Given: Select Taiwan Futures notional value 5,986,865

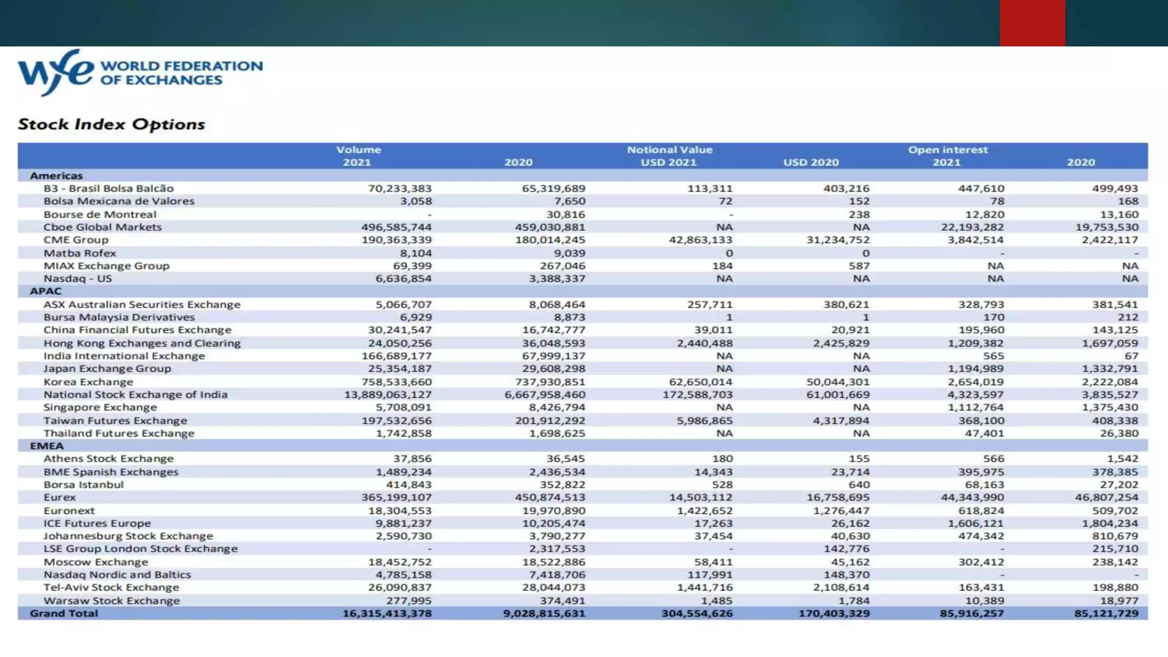Looking at the screenshot, I should [x=704, y=421].
